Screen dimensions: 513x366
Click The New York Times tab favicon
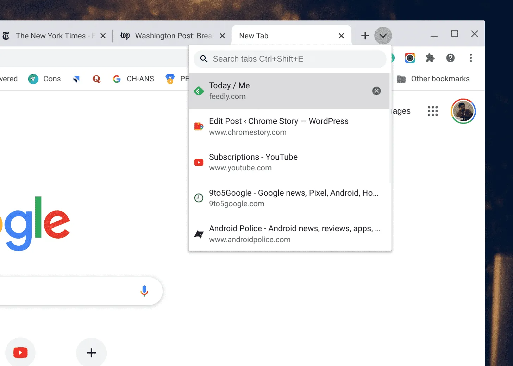point(6,36)
